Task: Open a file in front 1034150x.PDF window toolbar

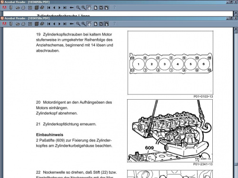Action: pyautogui.click(x=18, y=24)
